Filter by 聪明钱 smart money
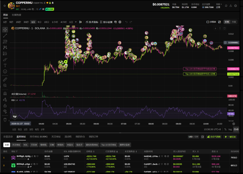Image resolution: width=243 pixels, height=174 pixels. coord(43,145)
